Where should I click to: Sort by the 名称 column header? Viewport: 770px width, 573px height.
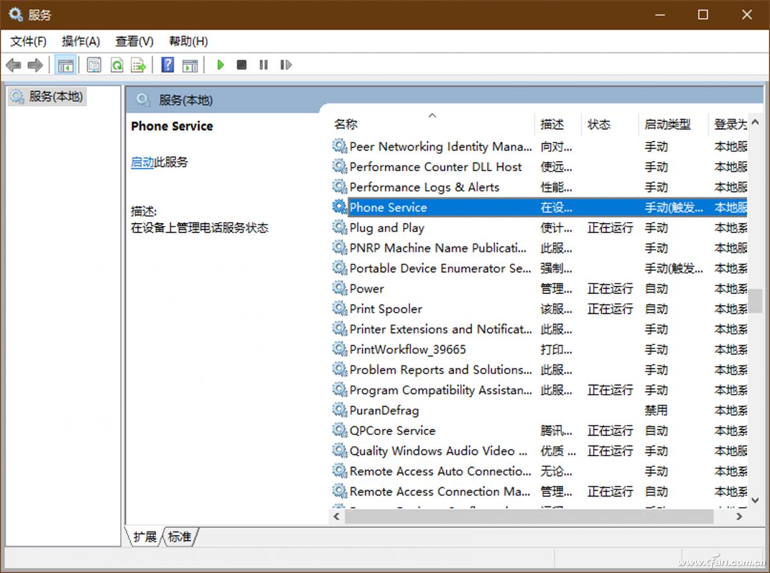(x=432, y=124)
